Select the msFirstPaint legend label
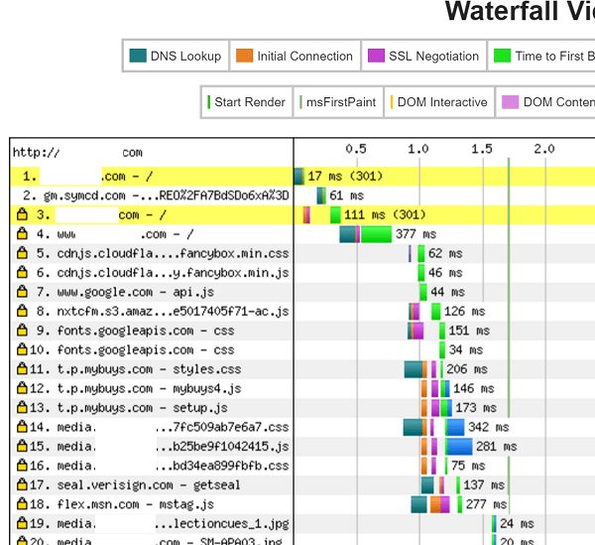 (x=341, y=102)
